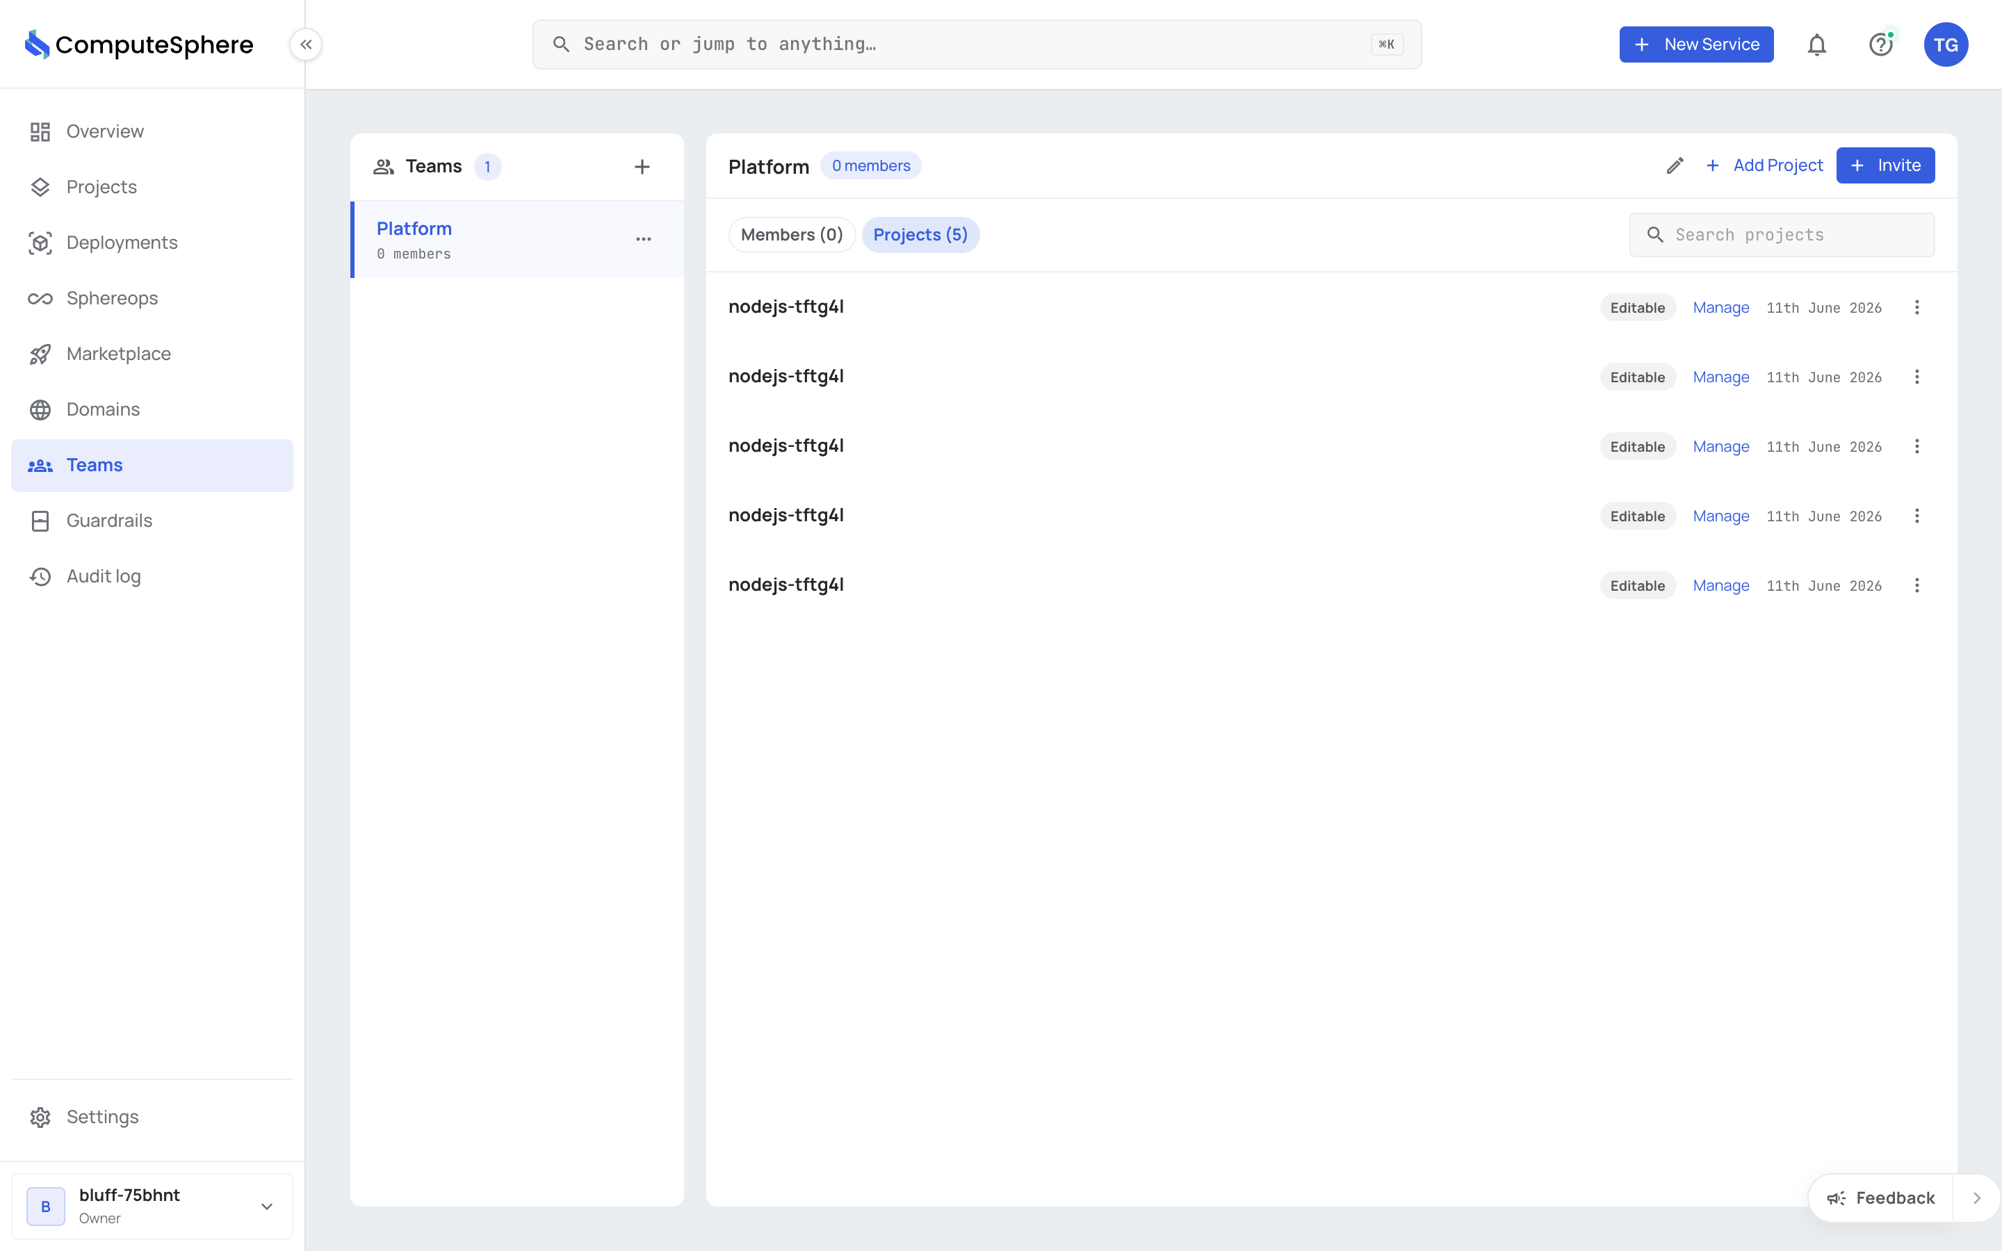Click the pencil icon to edit Platform team
The image size is (2002, 1251).
pyautogui.click(x=1675, y=165)
